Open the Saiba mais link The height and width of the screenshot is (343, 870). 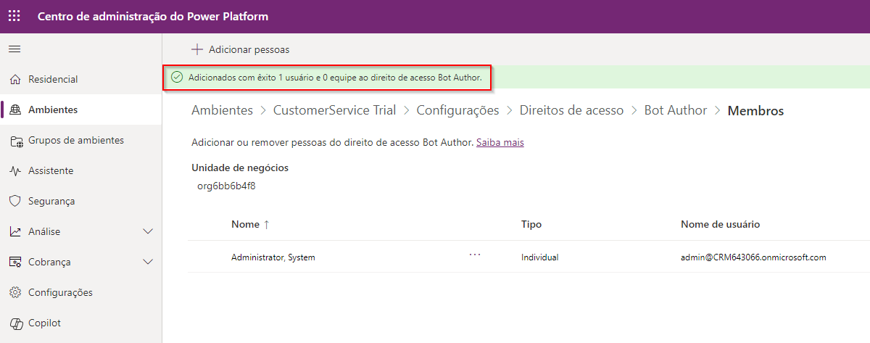[500, 143]
